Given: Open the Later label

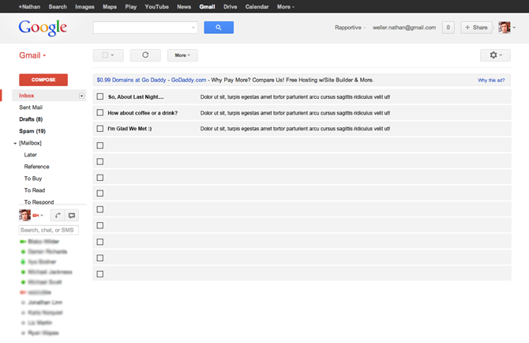Looking at the screenshot, I should (x=30, y=155).
